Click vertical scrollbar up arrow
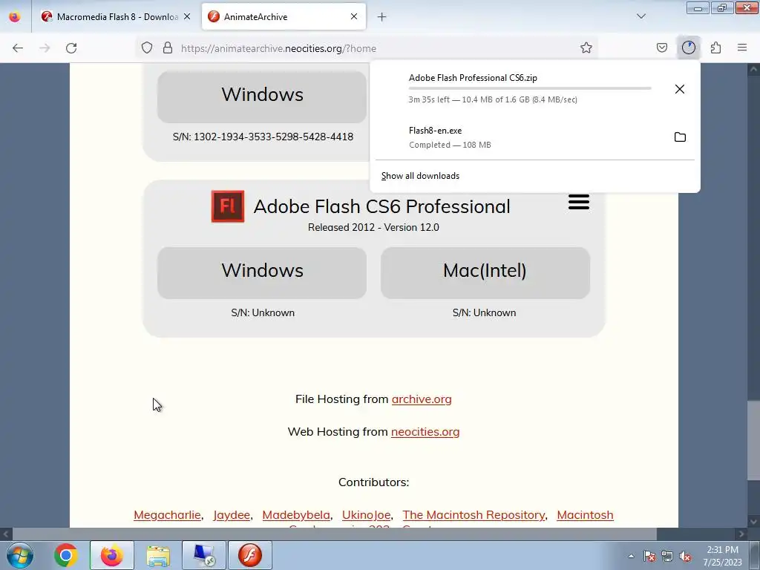The width and height of the screenshot is (760, 570). (x=753, y=69)
